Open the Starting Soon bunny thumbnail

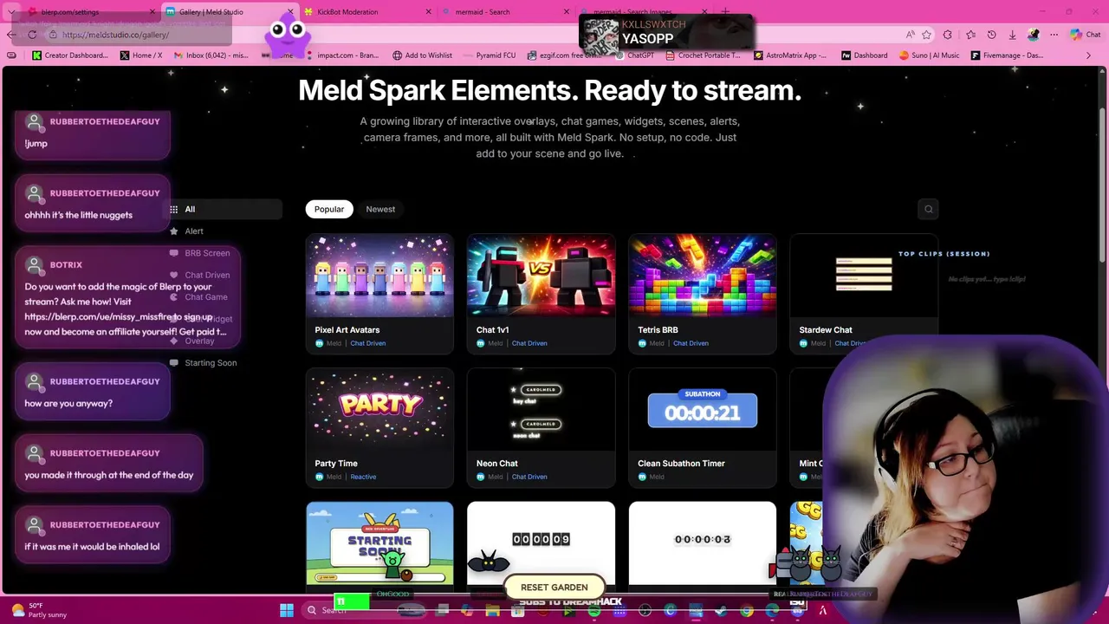coord(379,543)
